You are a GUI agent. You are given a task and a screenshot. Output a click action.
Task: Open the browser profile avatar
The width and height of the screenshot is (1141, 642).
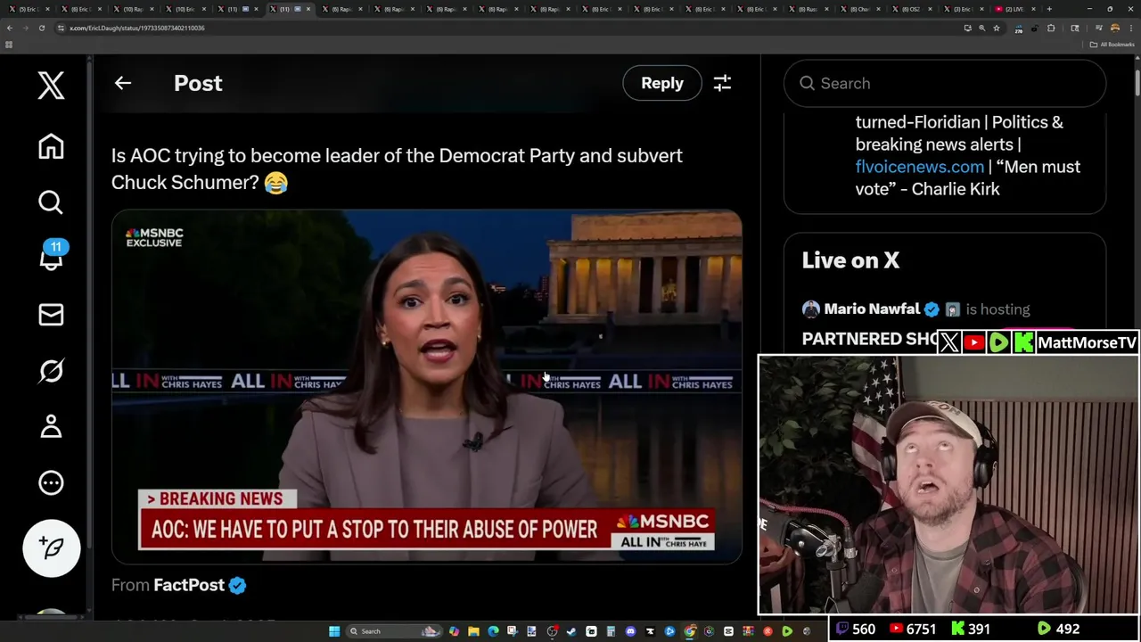coord(1114,29)
